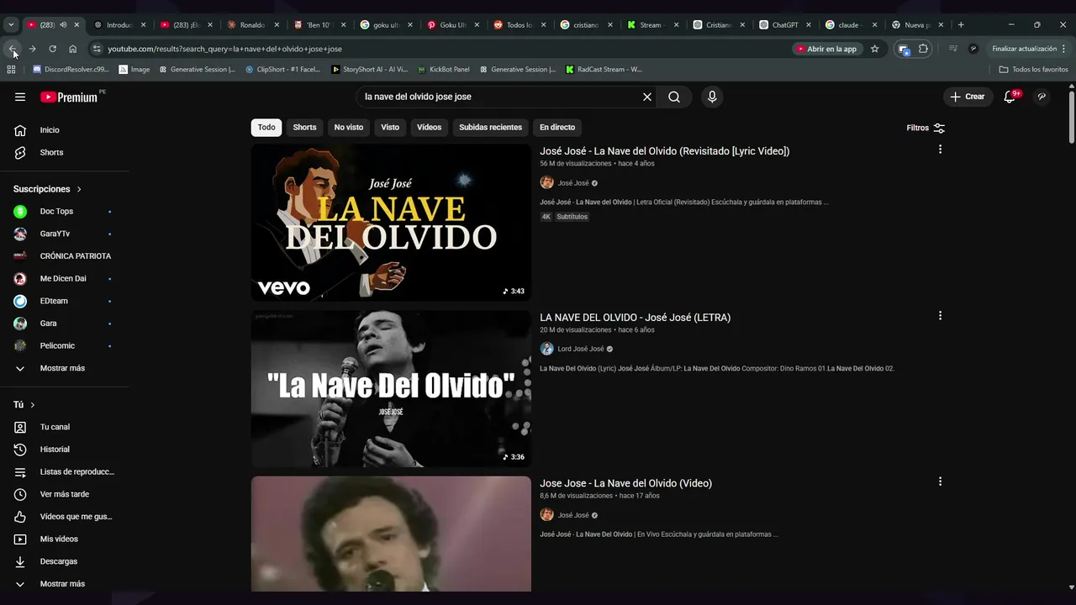
Task: Open Finalizar actualización Chrome menu
Action: click(1029, 49)
